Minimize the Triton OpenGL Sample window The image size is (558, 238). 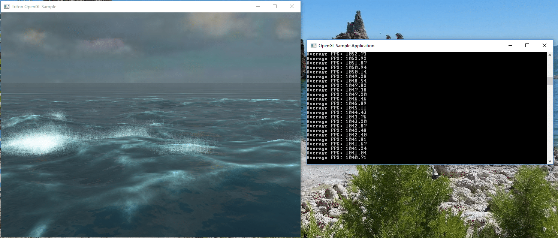[x=257, y=6]
